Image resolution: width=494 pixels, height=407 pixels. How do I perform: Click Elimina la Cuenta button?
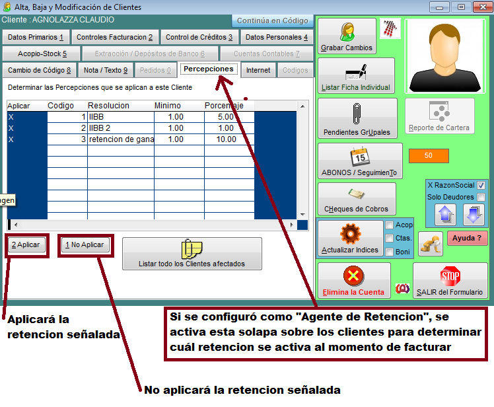[x=354, y=280]
